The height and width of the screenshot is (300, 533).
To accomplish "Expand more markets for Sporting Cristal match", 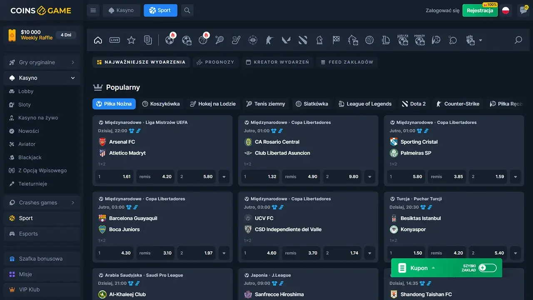I will click(x=516, y=177).
